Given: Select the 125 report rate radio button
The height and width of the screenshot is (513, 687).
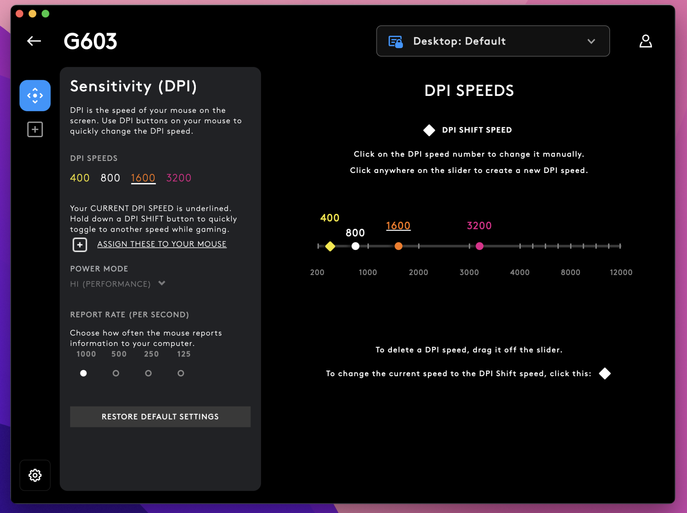Looking at the screenshot, I should [x=181, y=373].
